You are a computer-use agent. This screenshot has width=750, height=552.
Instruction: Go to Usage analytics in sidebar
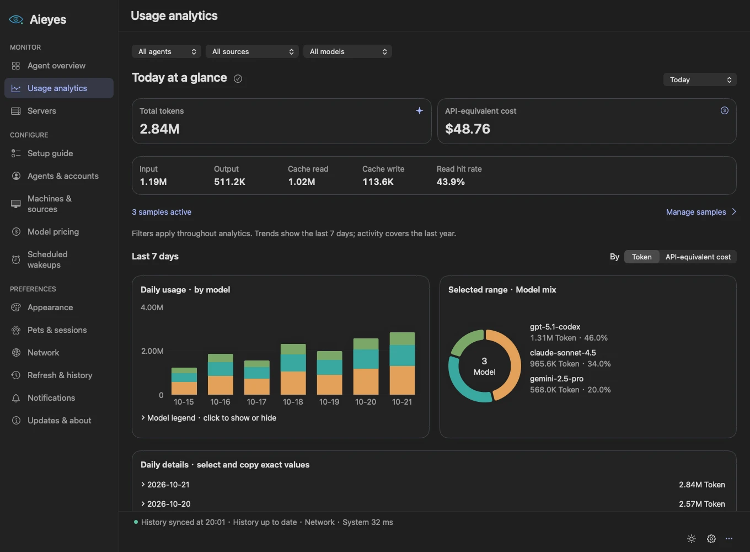click(x=59, y=88)
